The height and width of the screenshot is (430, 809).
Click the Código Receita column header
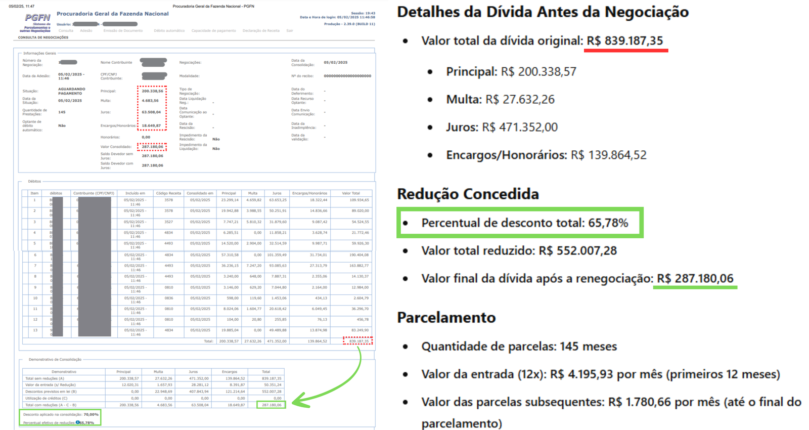(168, 193)
